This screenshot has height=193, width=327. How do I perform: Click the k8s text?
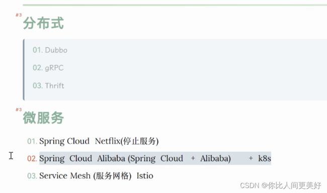click(265, 158)
